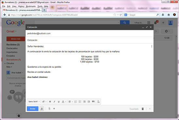Open the text color picker
The height and width of the screenshot is (120, 179).
[x=64, y=101]
